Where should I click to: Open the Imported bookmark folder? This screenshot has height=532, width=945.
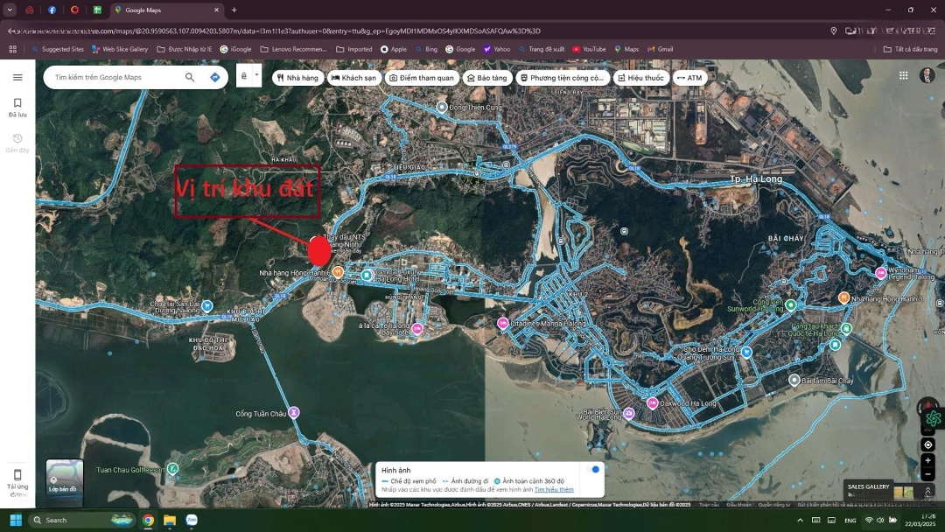[x=353, y=49]
